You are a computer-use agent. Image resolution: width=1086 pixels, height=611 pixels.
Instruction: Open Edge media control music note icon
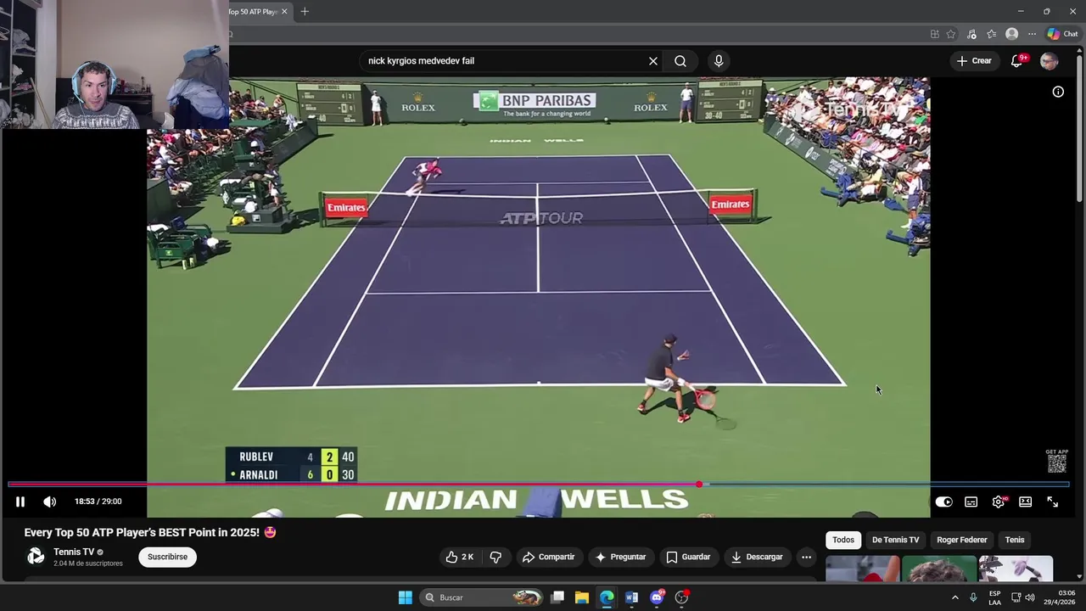(971, 34)
